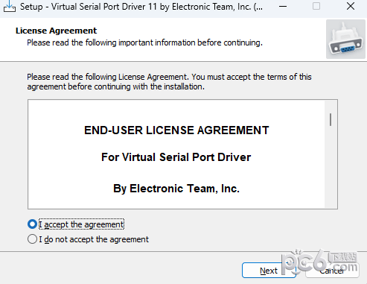Click the bold 'License Agreement' page heading
The height and width of the screenshot is (284, 367).
coord(56,31)
